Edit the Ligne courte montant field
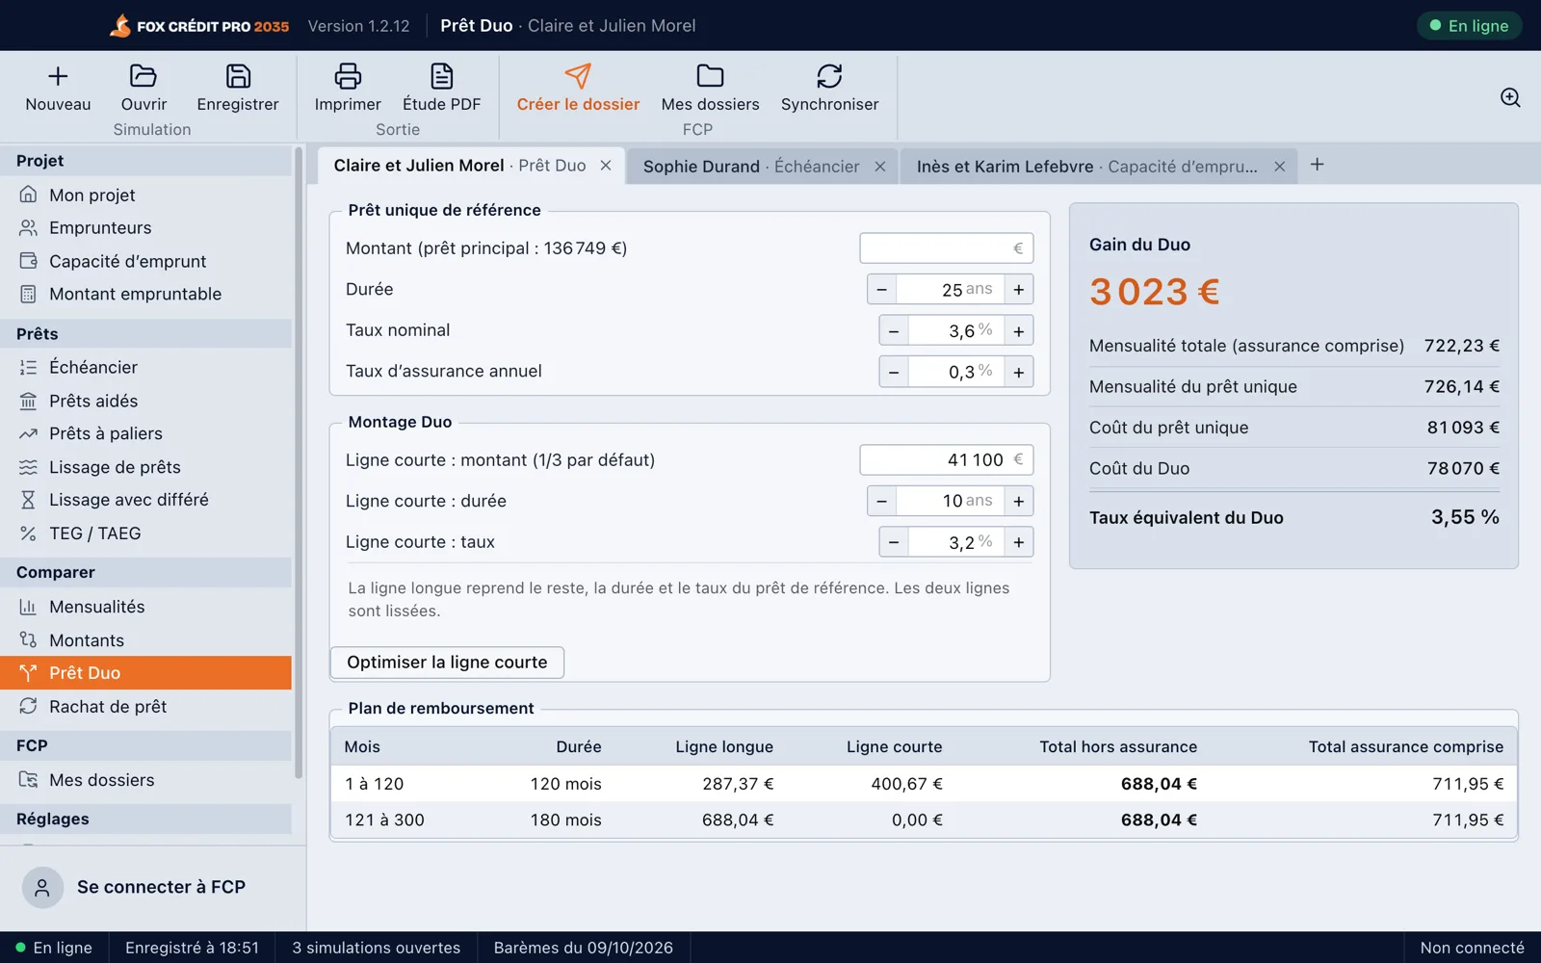The height and width of the screenshot is (963, 1541). coord(947,460)
